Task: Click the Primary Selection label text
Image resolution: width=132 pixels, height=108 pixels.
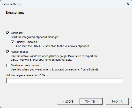Action: click(x=26, y=42)
